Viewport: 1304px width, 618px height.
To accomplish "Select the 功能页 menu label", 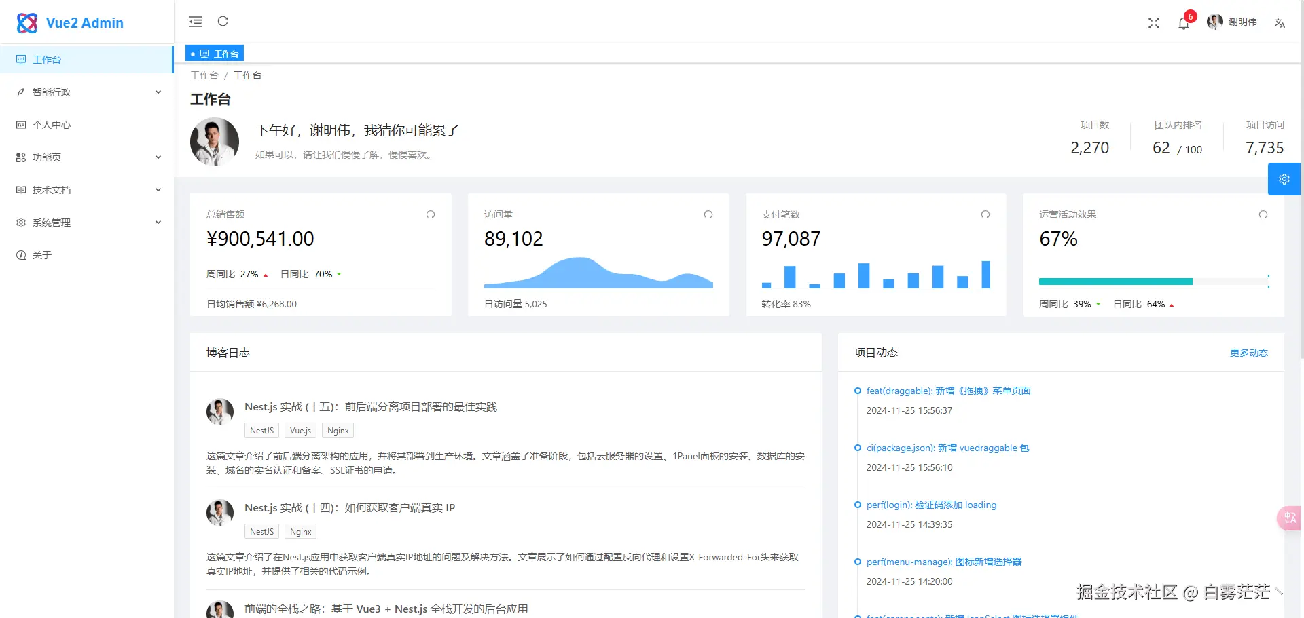I will (47, 157).
